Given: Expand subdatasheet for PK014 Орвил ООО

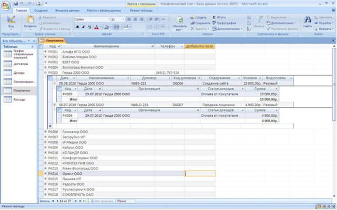Looking at the screenshot, I should [45, 173].
